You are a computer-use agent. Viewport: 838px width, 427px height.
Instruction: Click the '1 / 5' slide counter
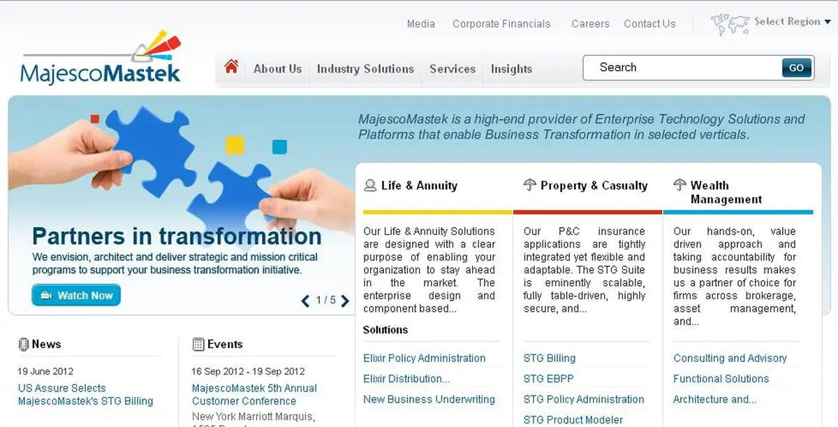click(325, 301)
